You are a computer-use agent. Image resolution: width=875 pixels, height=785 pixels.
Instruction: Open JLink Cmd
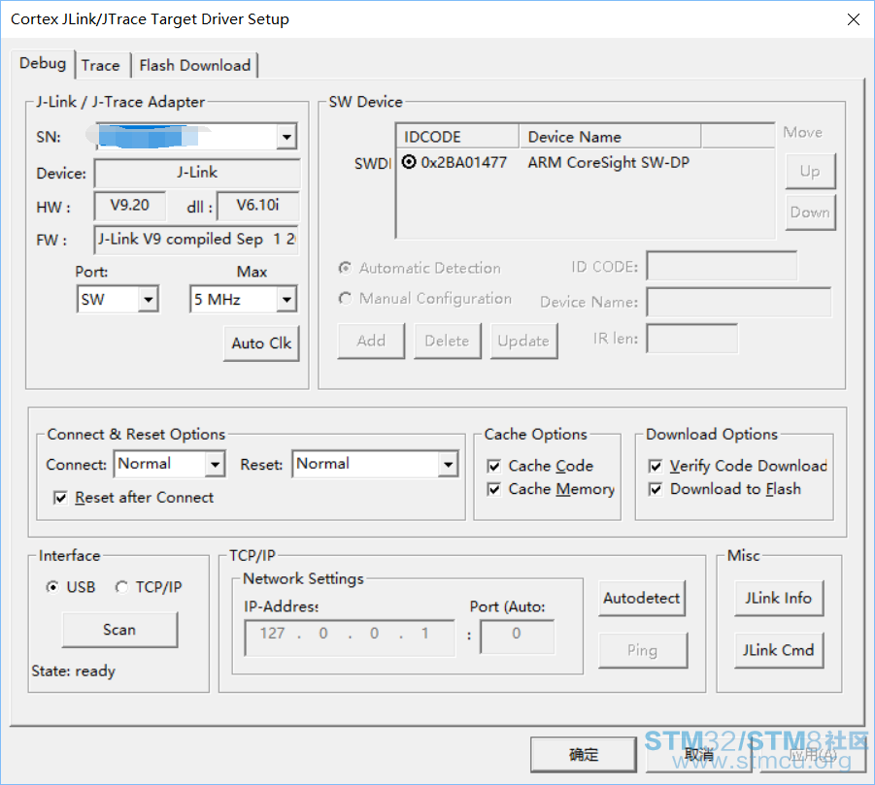[x=779, y=650]
